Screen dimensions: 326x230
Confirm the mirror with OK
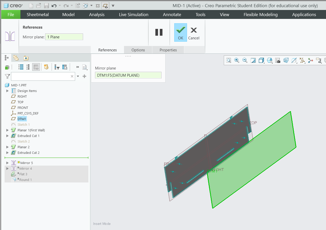tap(180, 32)
